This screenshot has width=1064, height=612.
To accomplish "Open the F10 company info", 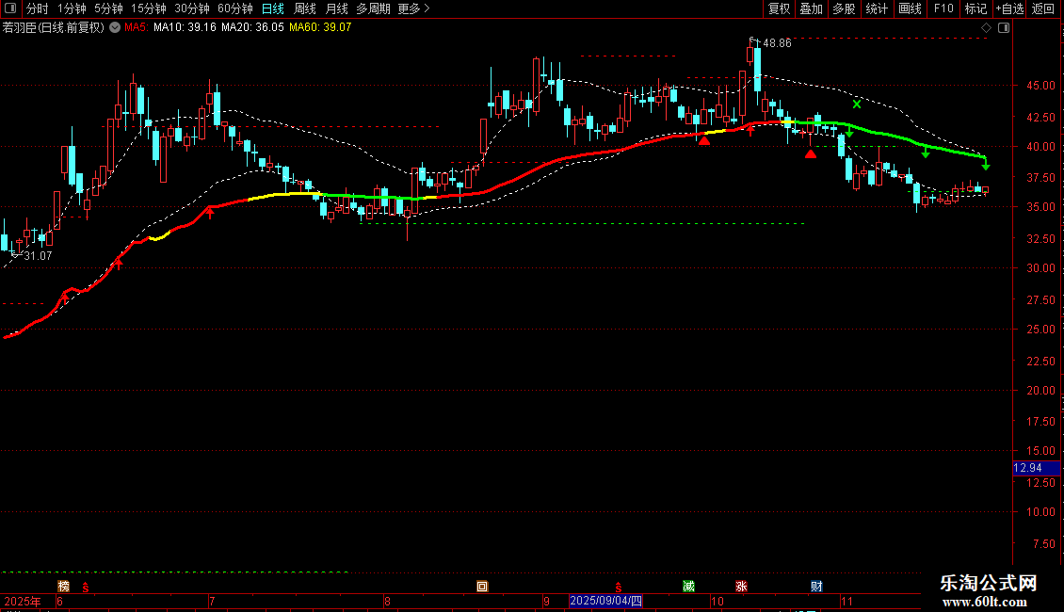I will point(943,8).
